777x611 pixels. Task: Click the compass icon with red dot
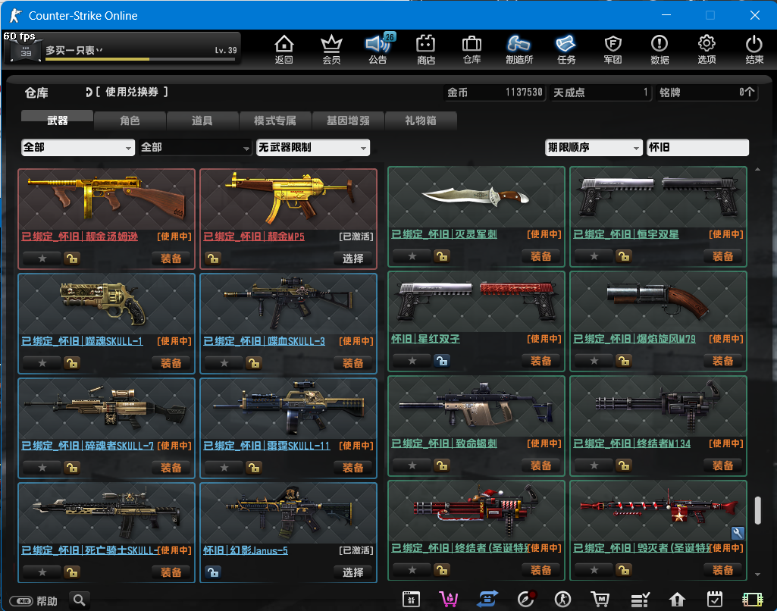(x=526, y=599)
